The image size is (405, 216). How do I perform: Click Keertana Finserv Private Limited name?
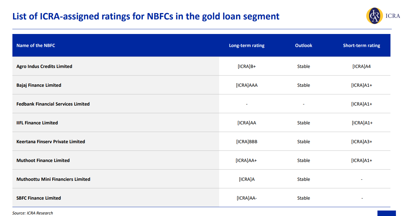pos(51,142)
